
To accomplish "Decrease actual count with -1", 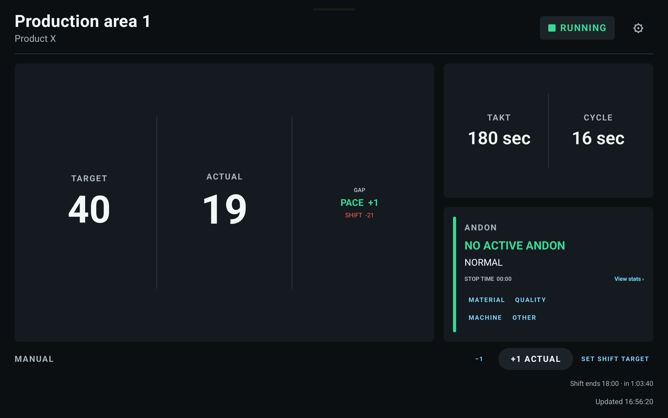I will coord(479,359).
